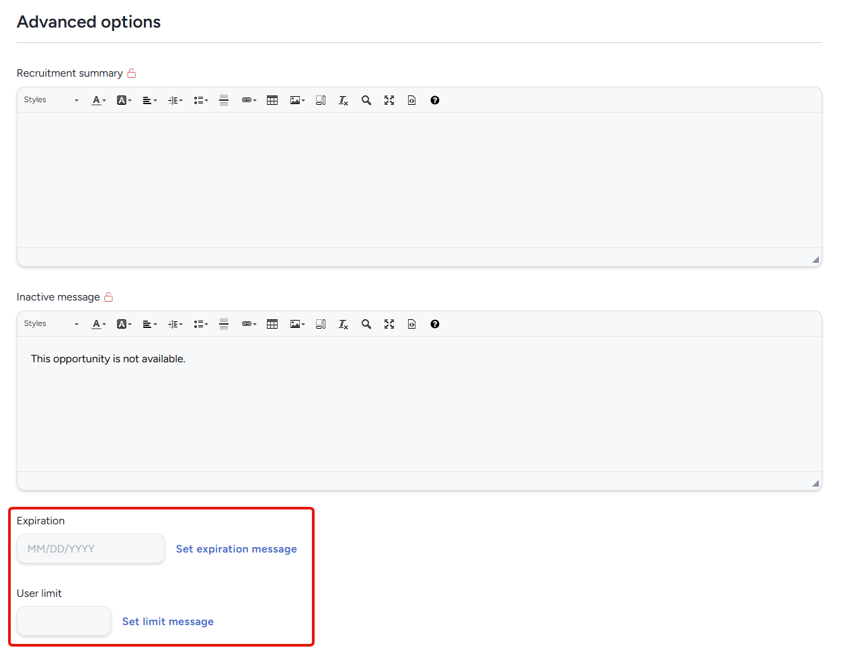Image resolution: width=841 pixels, height=654 pixels.
Task: Open list options dropdown in Inactive message toolbar
Action: (201, 324)
